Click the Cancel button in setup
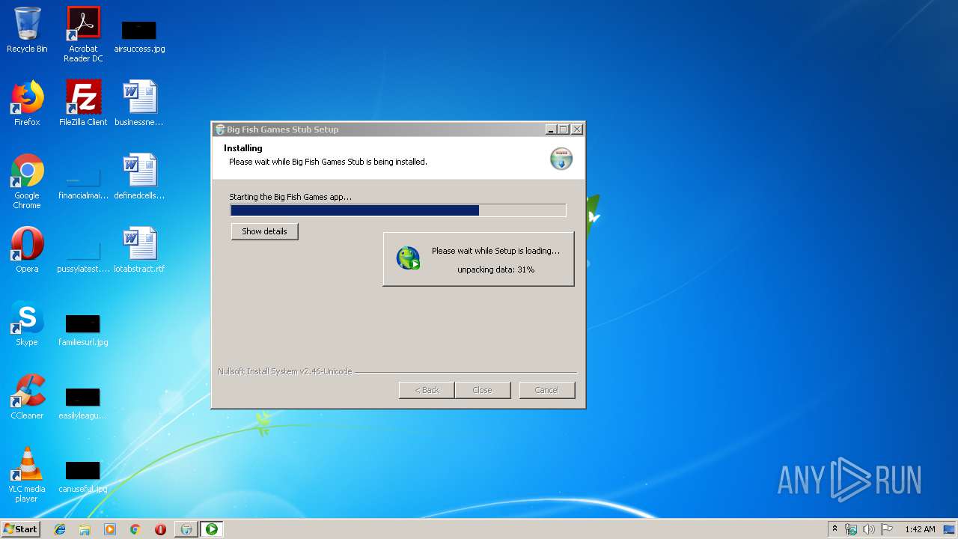The width and height of the screenshot is (958, 539). point(546,390)
